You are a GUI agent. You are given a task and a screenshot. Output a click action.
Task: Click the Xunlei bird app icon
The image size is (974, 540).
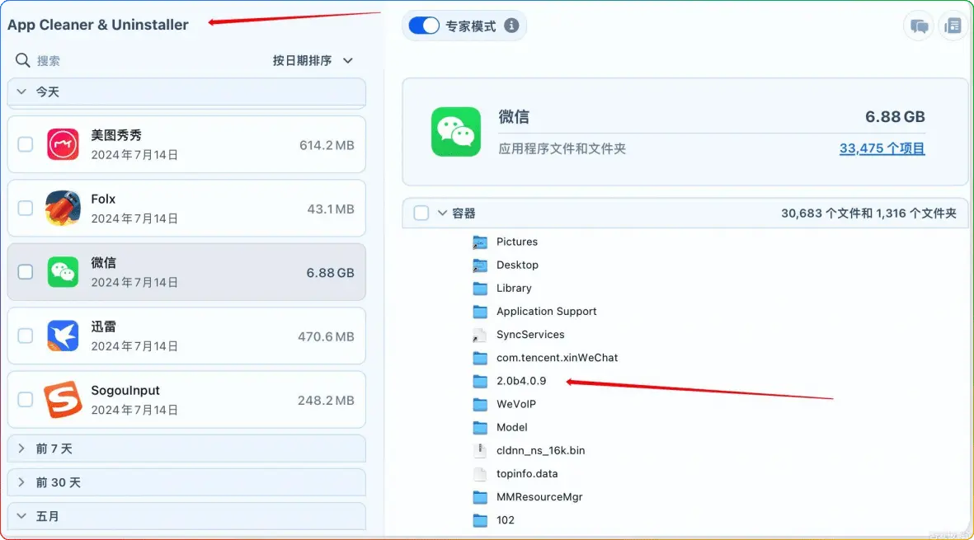click(x=63, y=336)
